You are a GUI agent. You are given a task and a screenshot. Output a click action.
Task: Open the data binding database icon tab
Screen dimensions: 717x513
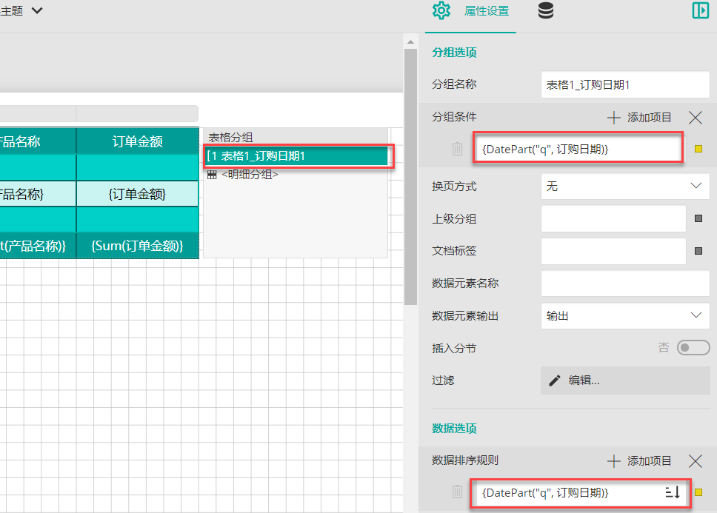point(546,11)
